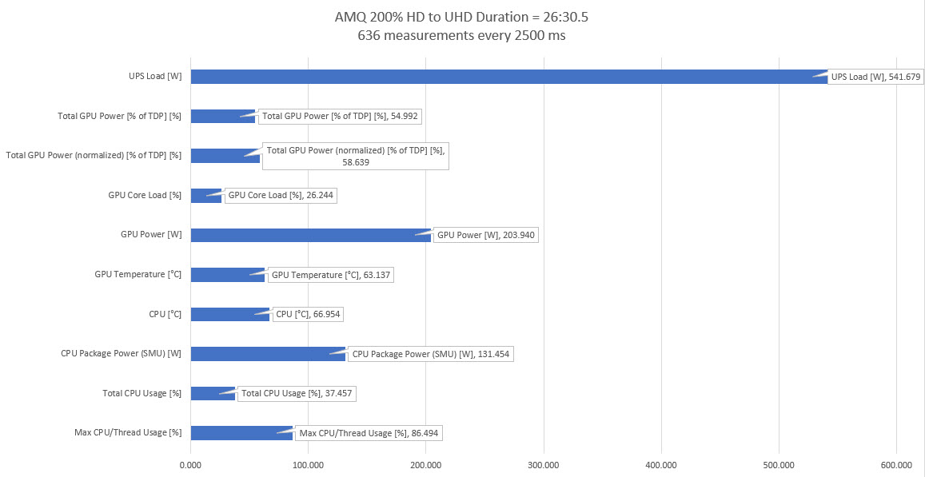Click the GPU Power 203.940 data label
The width and height of the screenshot is (925, 477).
click(485, 235)
